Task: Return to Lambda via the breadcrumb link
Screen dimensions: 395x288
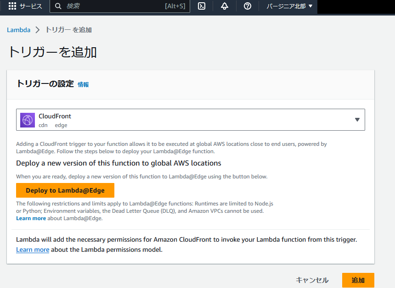Action: click(x=18, y=29)
